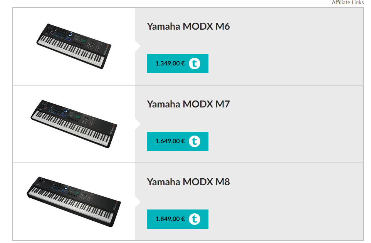Follow the Yamaha MODX M7 title link
371x243 pixels.
tap(188, 104)
